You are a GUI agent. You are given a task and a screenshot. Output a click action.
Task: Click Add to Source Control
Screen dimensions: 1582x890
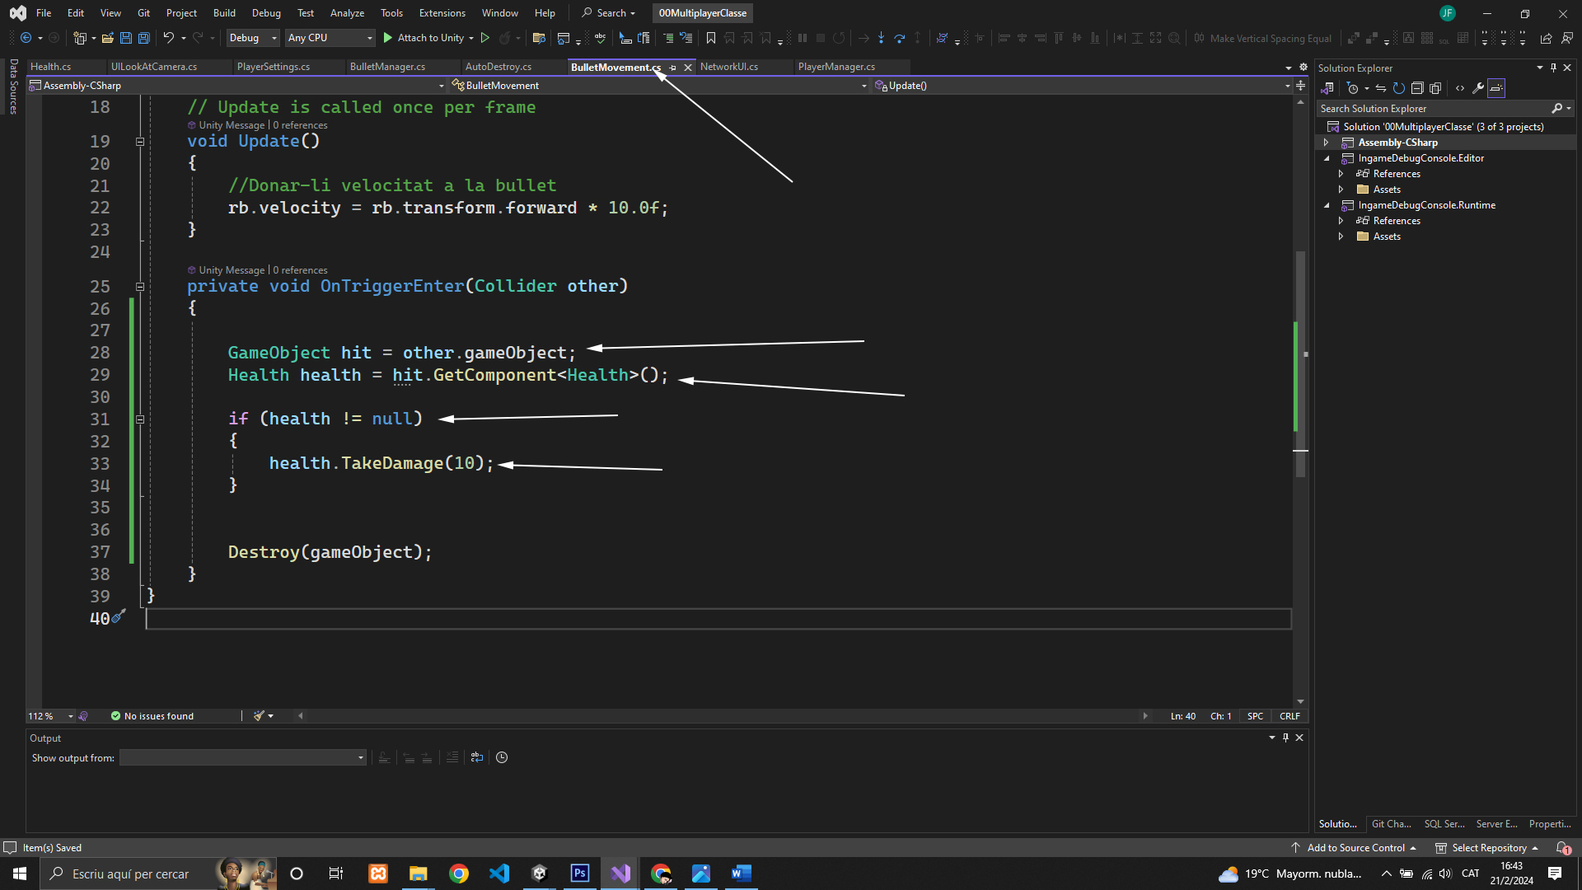(x=1355, y=848)
